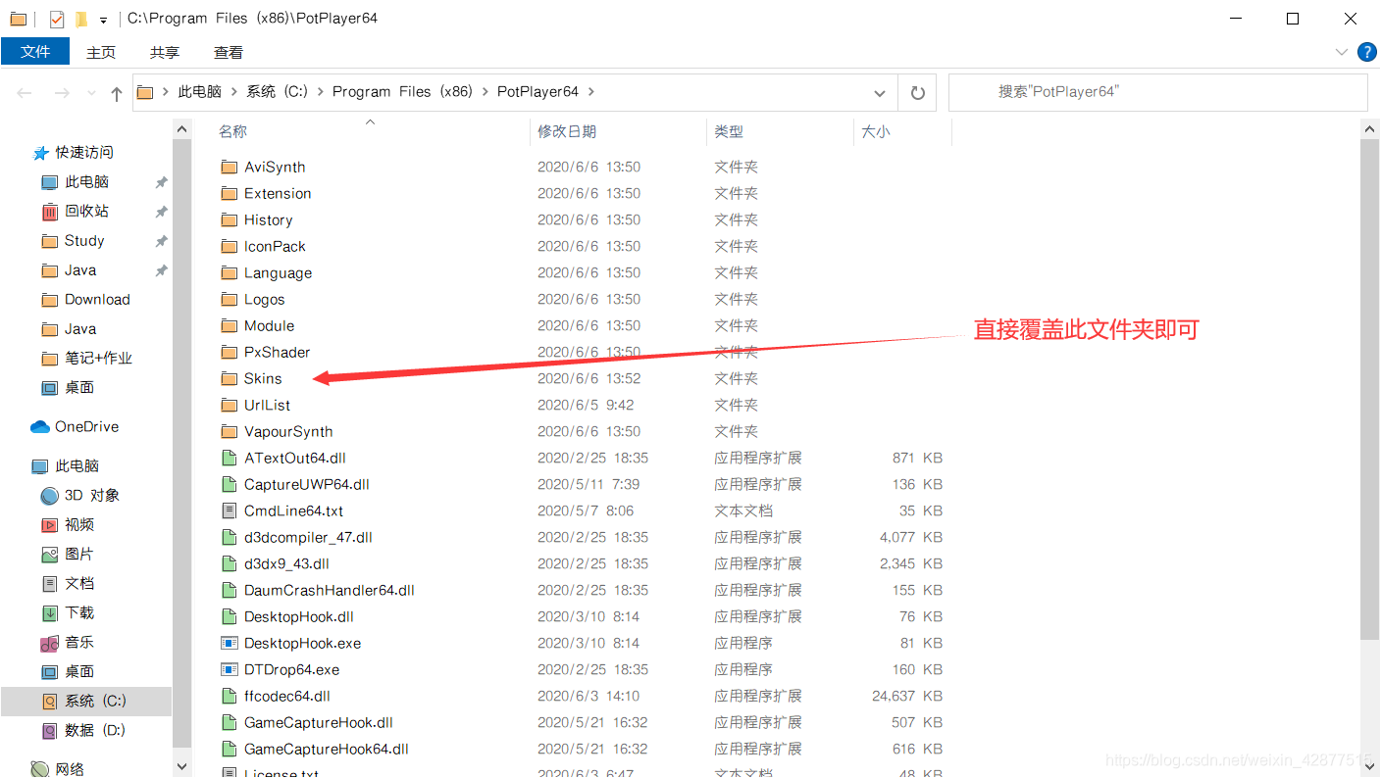Click the 3D 对象 icon in the sidebar
The image size is (1381, 778).
(x=50, y=495)
